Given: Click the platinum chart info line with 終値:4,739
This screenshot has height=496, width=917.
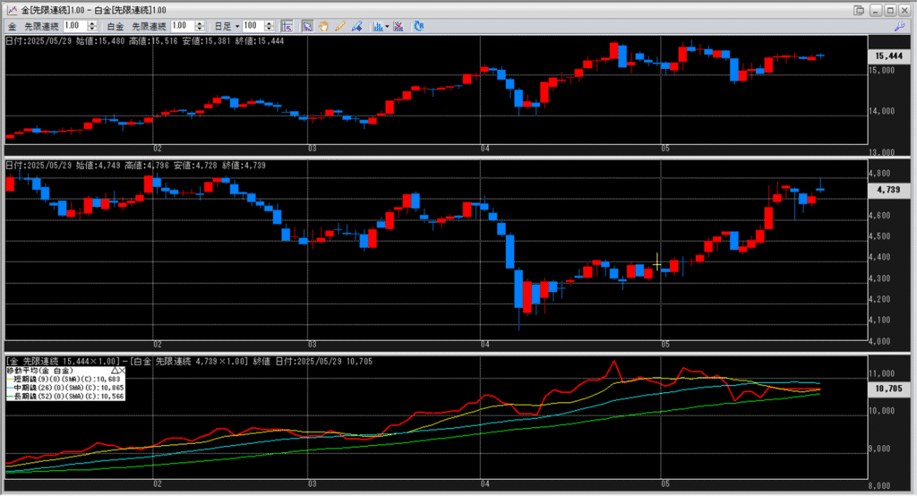Looking at the screenshot, I should [136, 166].
